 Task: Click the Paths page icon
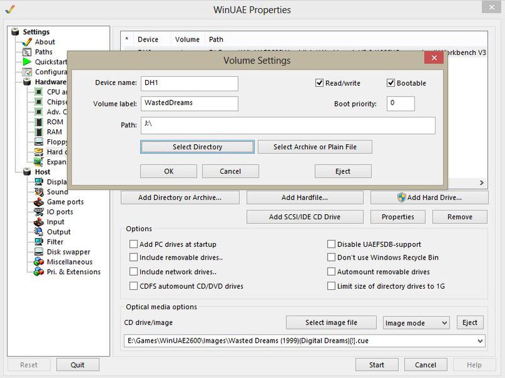(x=27, y=52)
